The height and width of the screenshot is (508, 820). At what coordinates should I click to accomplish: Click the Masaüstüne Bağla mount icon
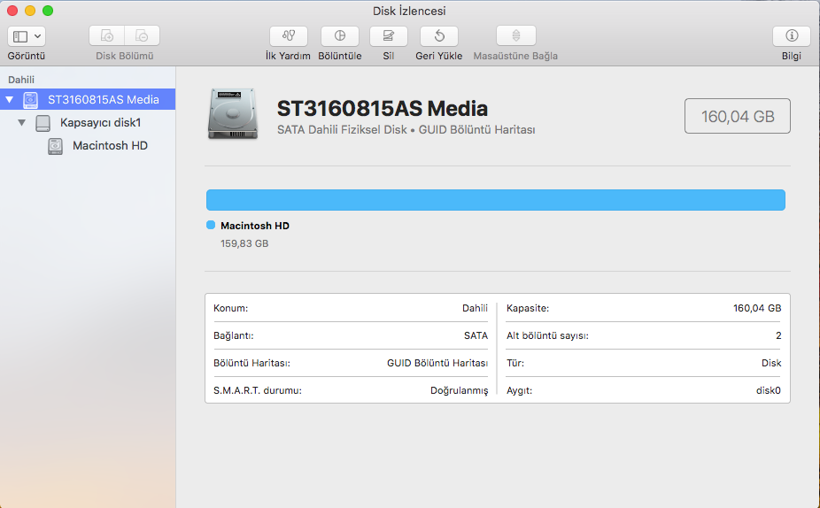pos(515,36)
